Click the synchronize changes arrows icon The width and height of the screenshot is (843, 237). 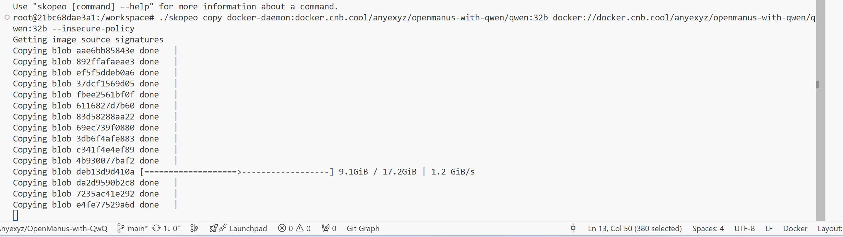[156, 228]
